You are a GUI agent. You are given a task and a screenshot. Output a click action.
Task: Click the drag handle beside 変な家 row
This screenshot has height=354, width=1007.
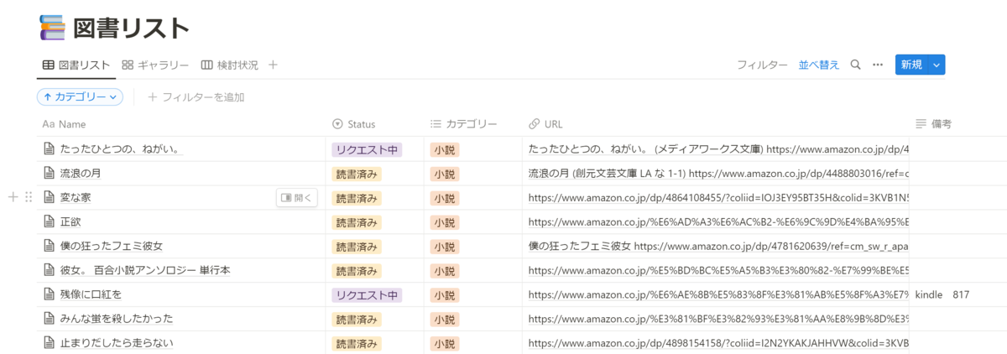coord(29,197)
